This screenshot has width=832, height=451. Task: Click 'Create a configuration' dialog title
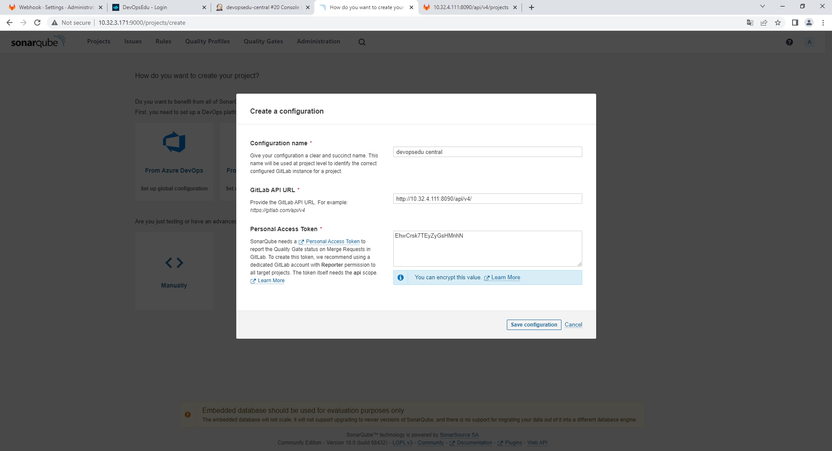(x=287, y=111)
